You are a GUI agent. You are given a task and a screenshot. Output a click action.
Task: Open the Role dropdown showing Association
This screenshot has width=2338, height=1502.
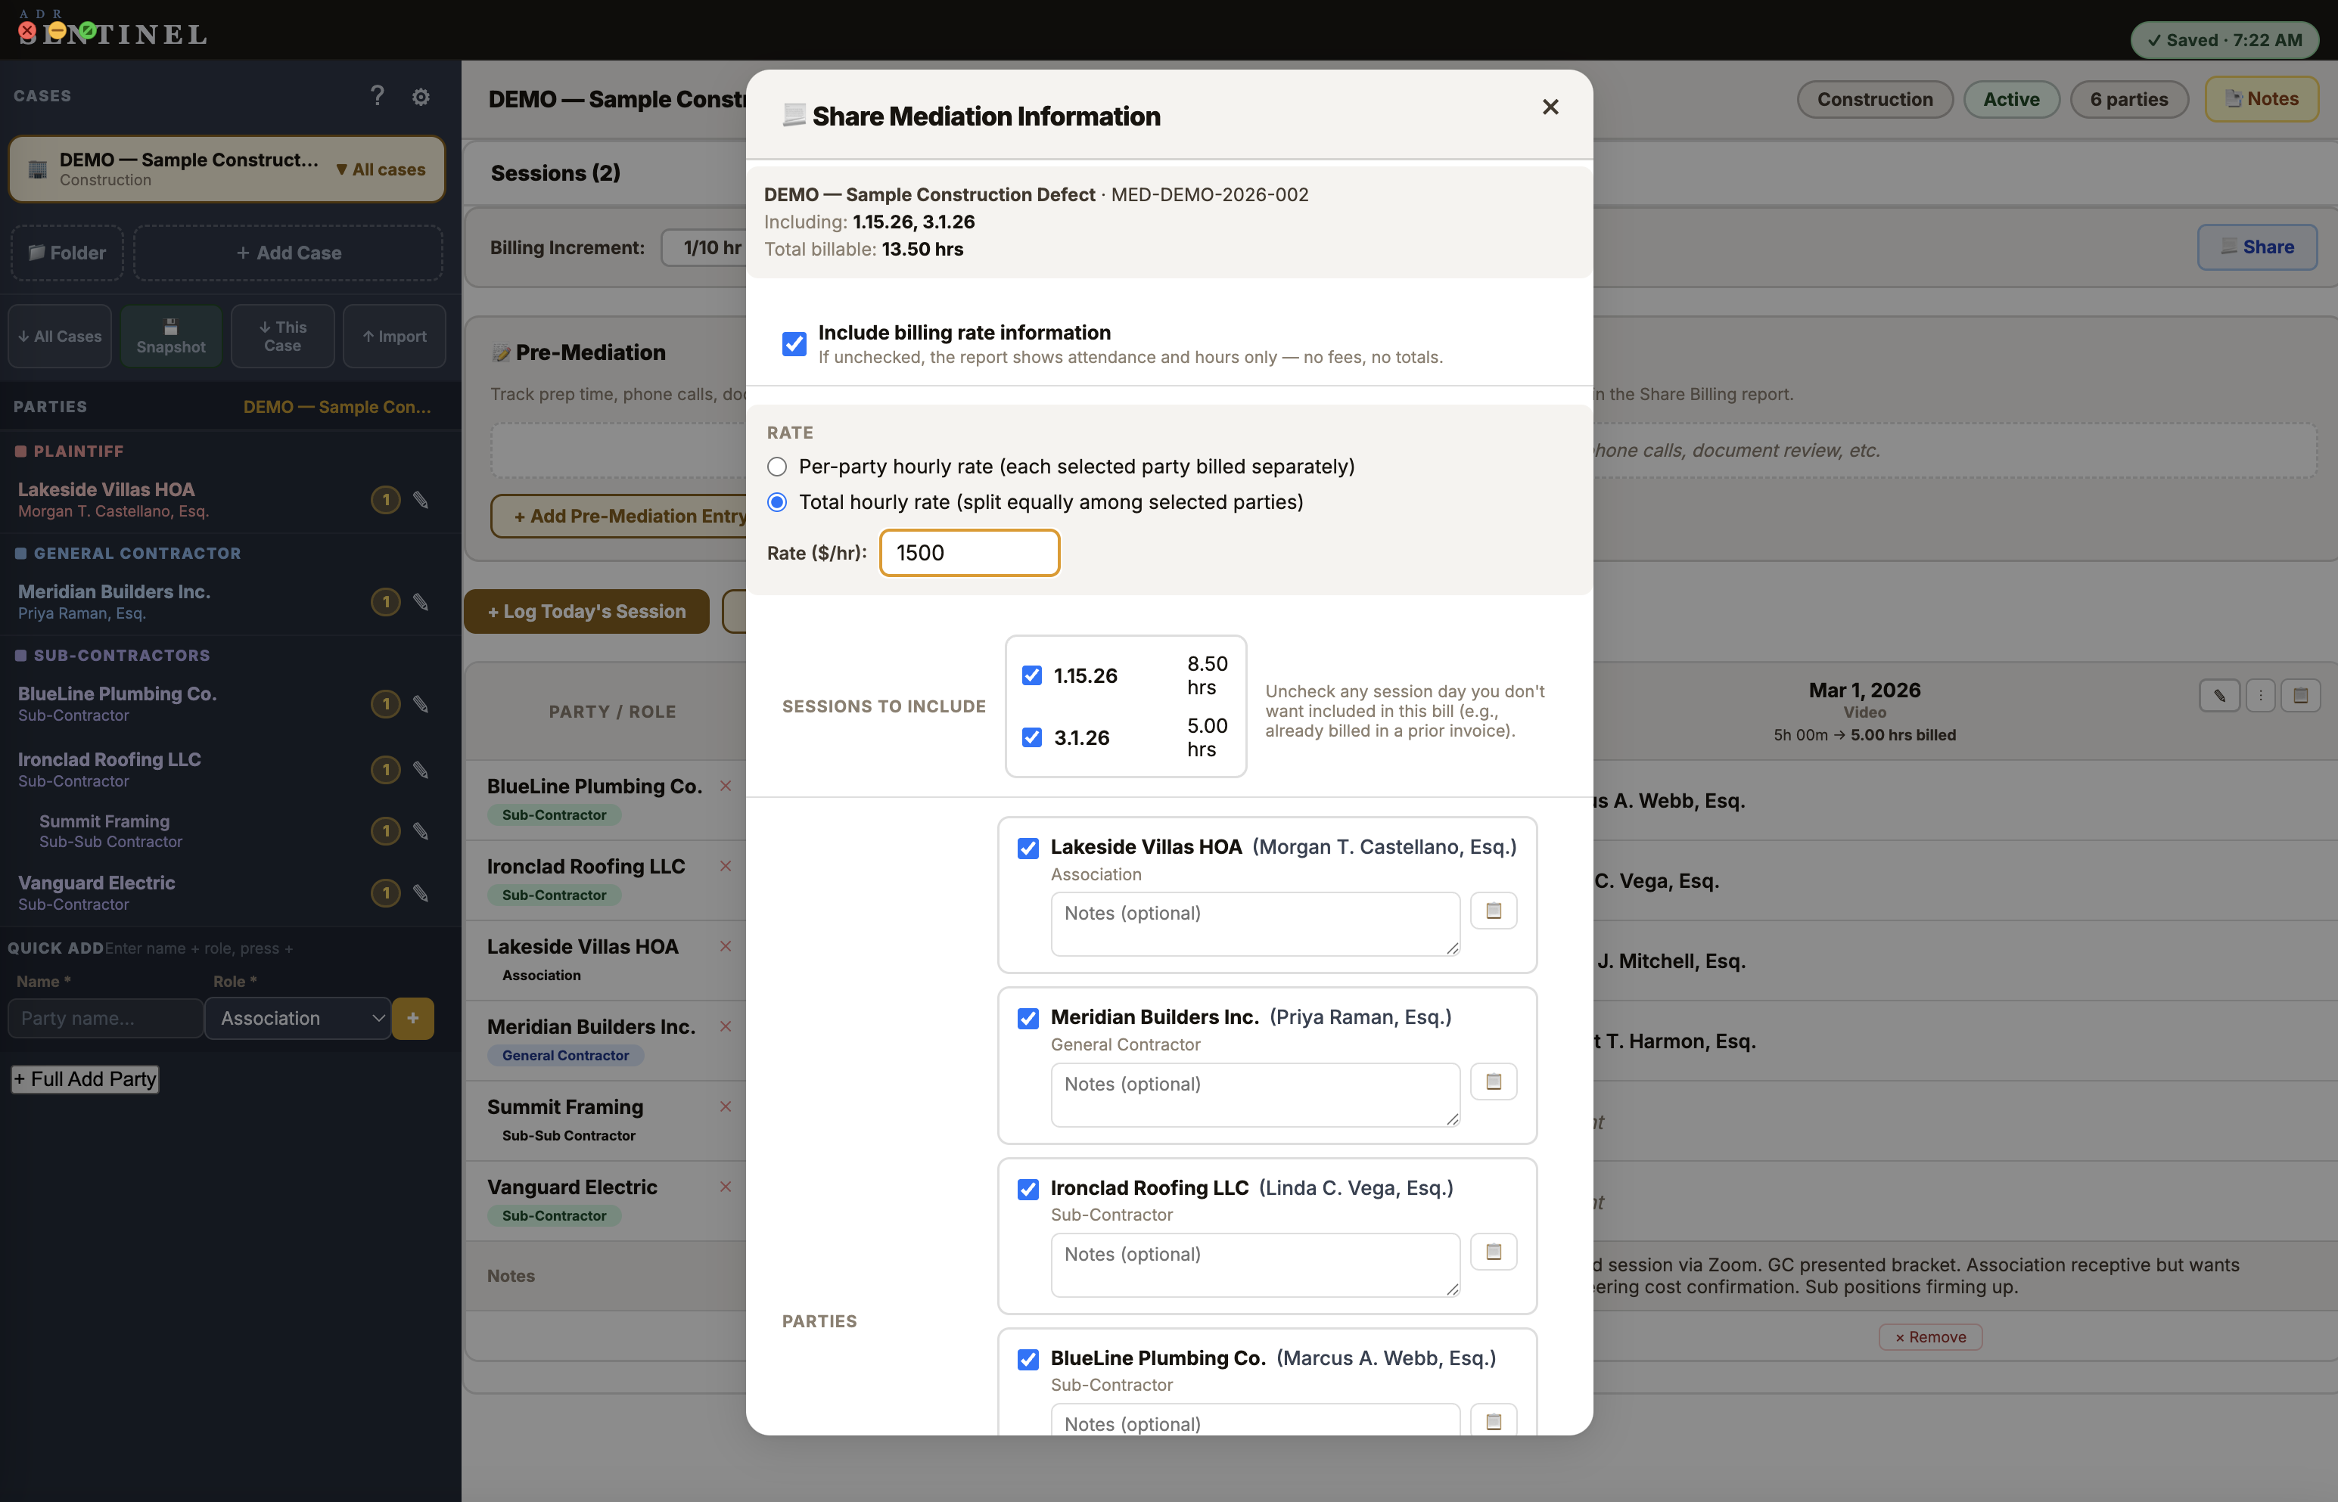297,1018
